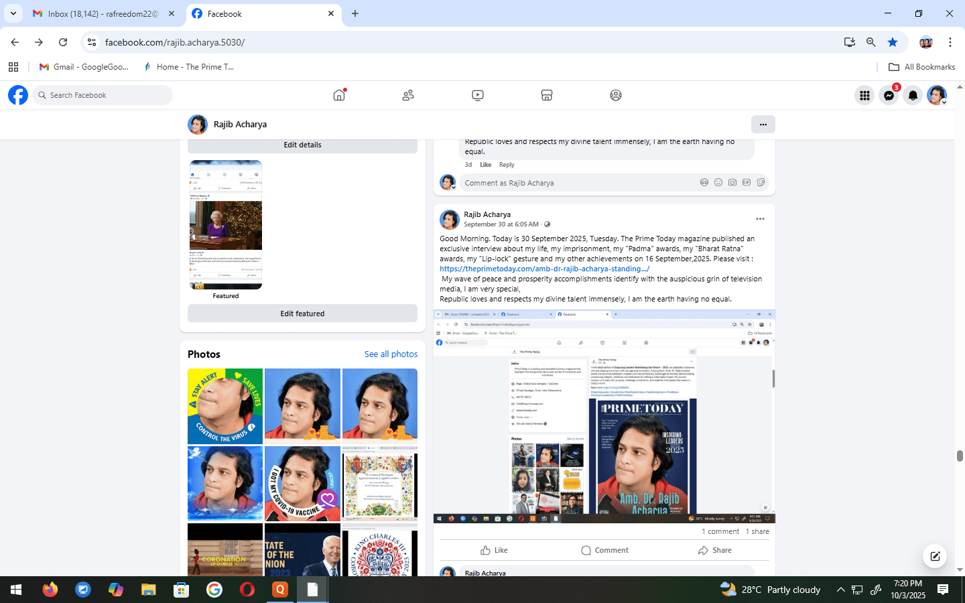Like the comment posted 3d ago

point(485,165)
